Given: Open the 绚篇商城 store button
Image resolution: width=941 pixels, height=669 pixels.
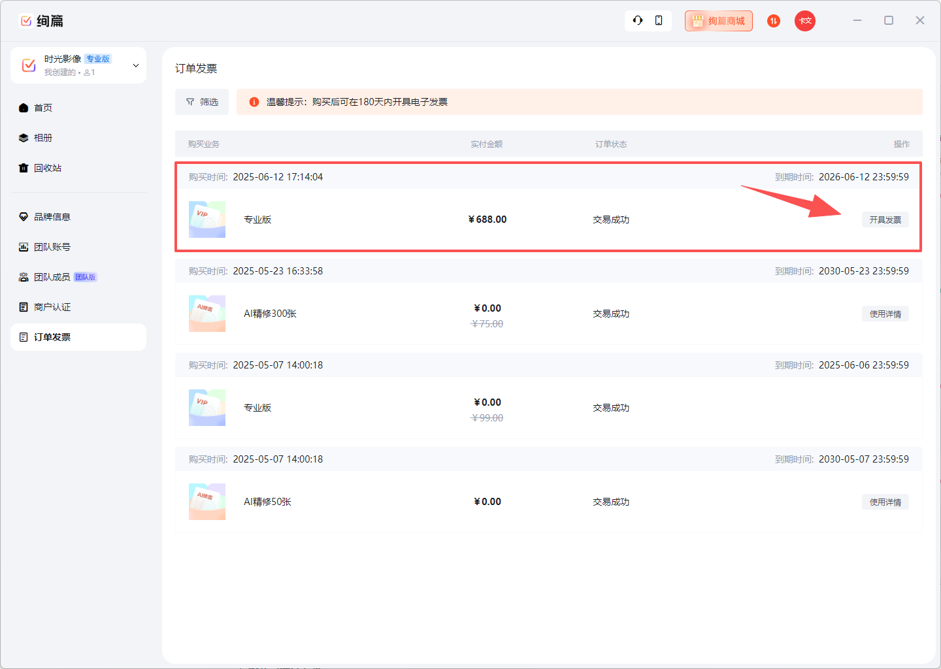Looking at the screenshot, I should click(718, 21).
